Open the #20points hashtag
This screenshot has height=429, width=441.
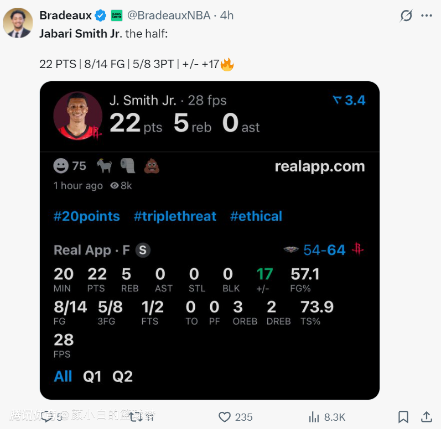pyautogui.click(x=86, y=216)
